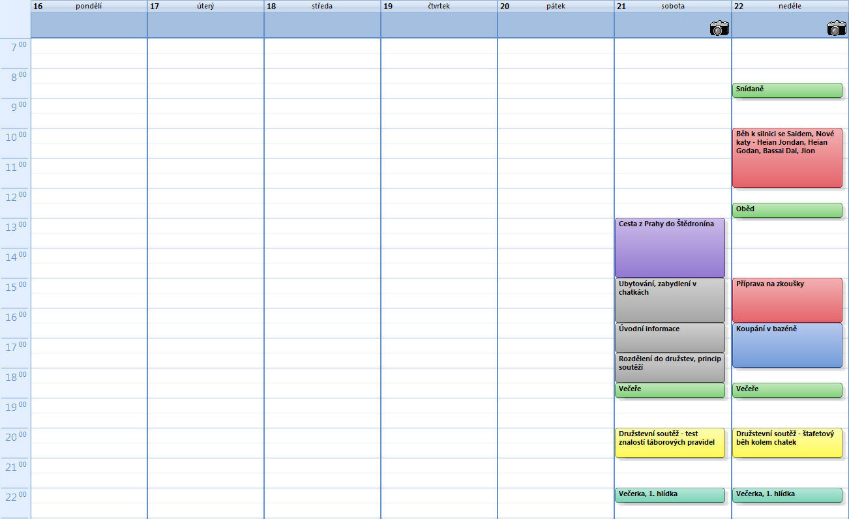Select Rozdělení do družstev event
This screenshot has width=849, height=519.
pyautogui.click(x=670, y=368)
